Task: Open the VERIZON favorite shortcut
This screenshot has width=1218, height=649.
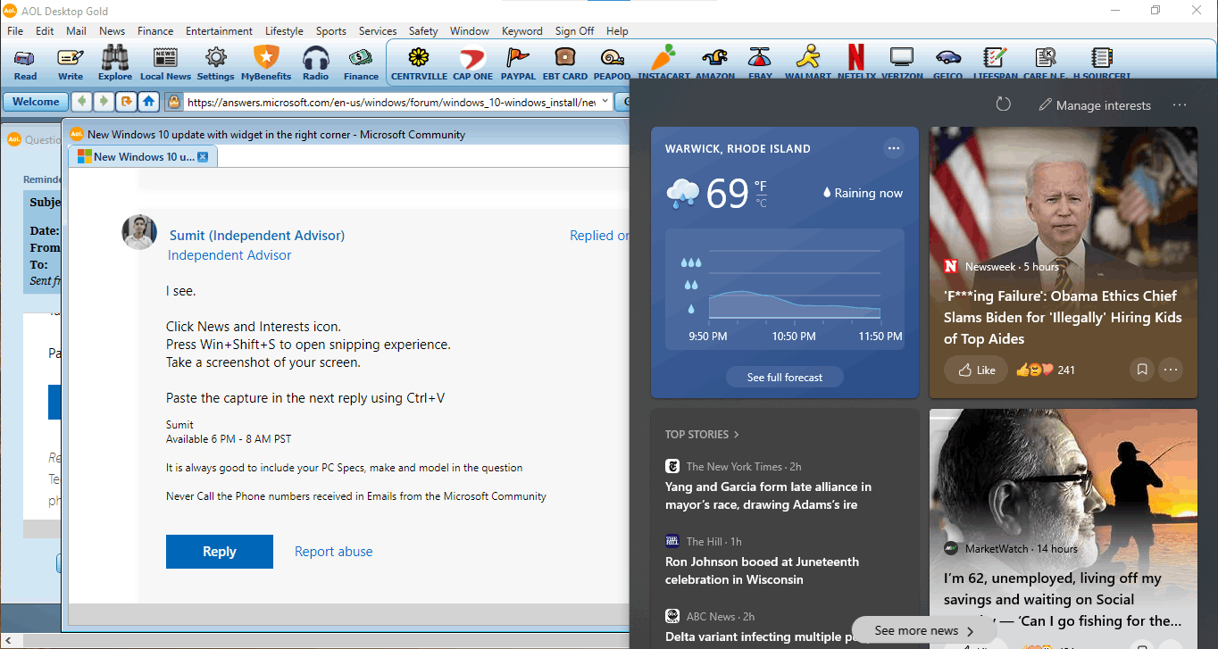Action: click(x=902, y=63)
